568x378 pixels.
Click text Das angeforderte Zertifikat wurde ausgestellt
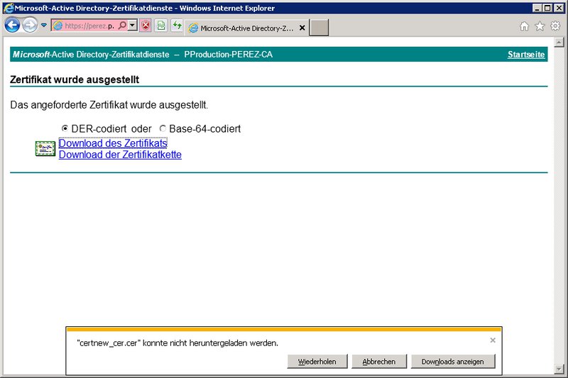tap(109, 105)
